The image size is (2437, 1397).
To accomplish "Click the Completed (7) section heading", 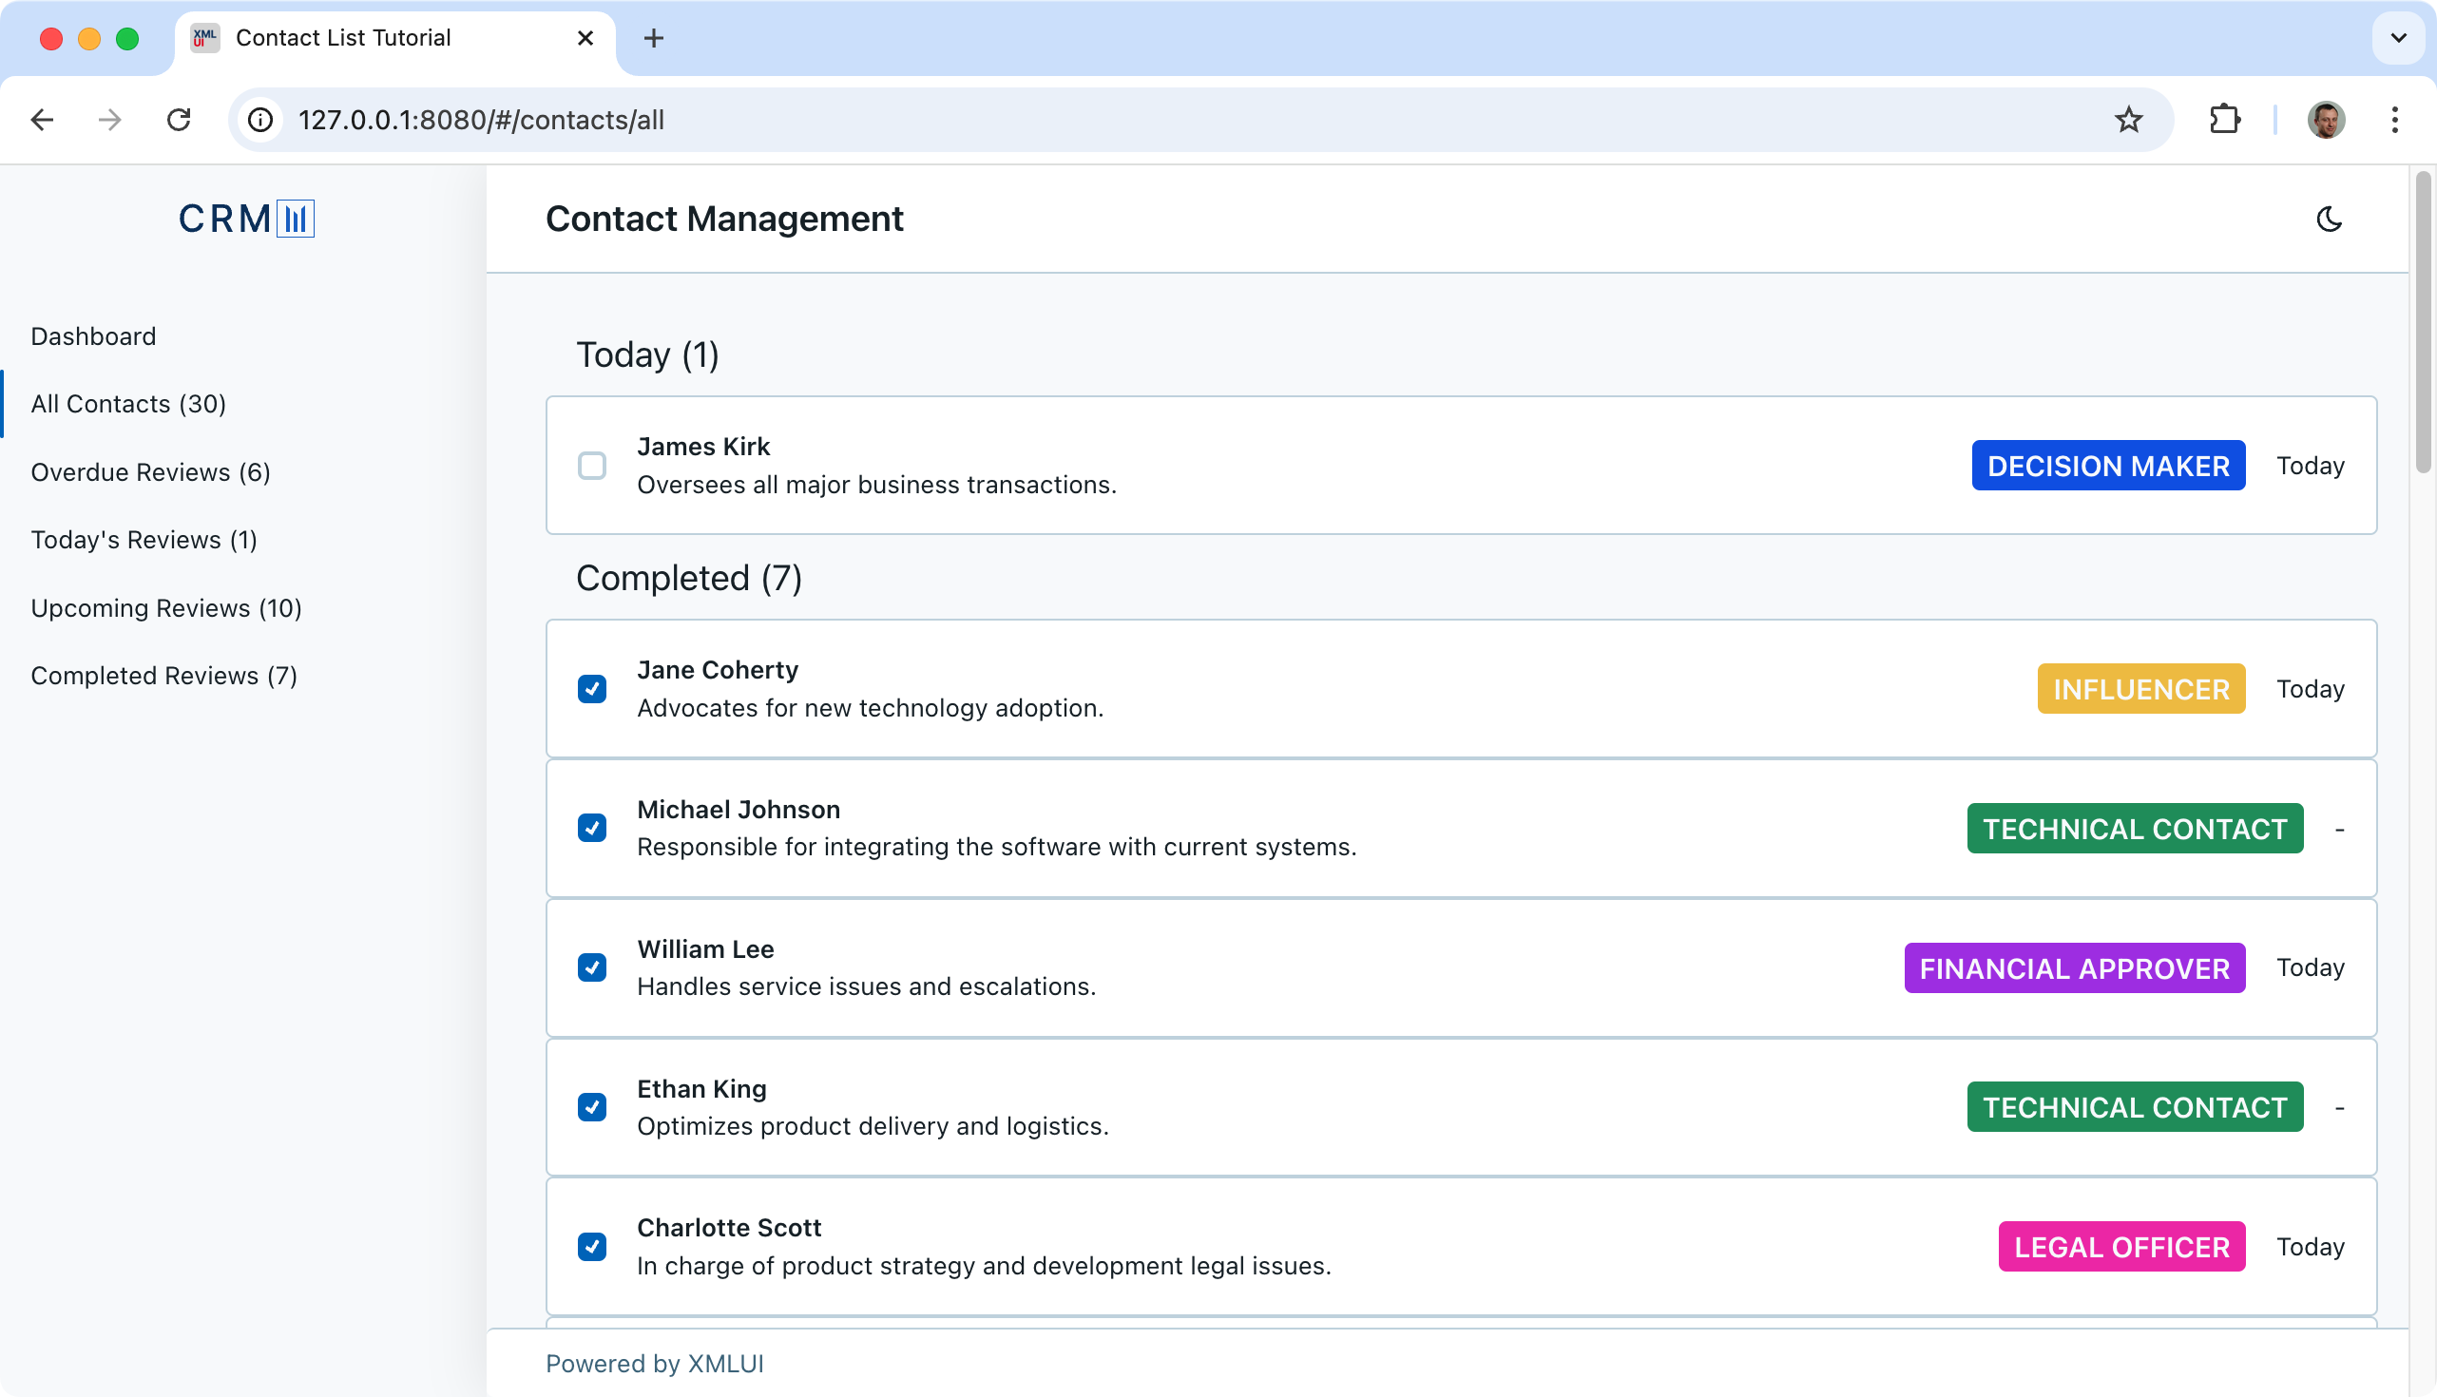I will [689, 579].
